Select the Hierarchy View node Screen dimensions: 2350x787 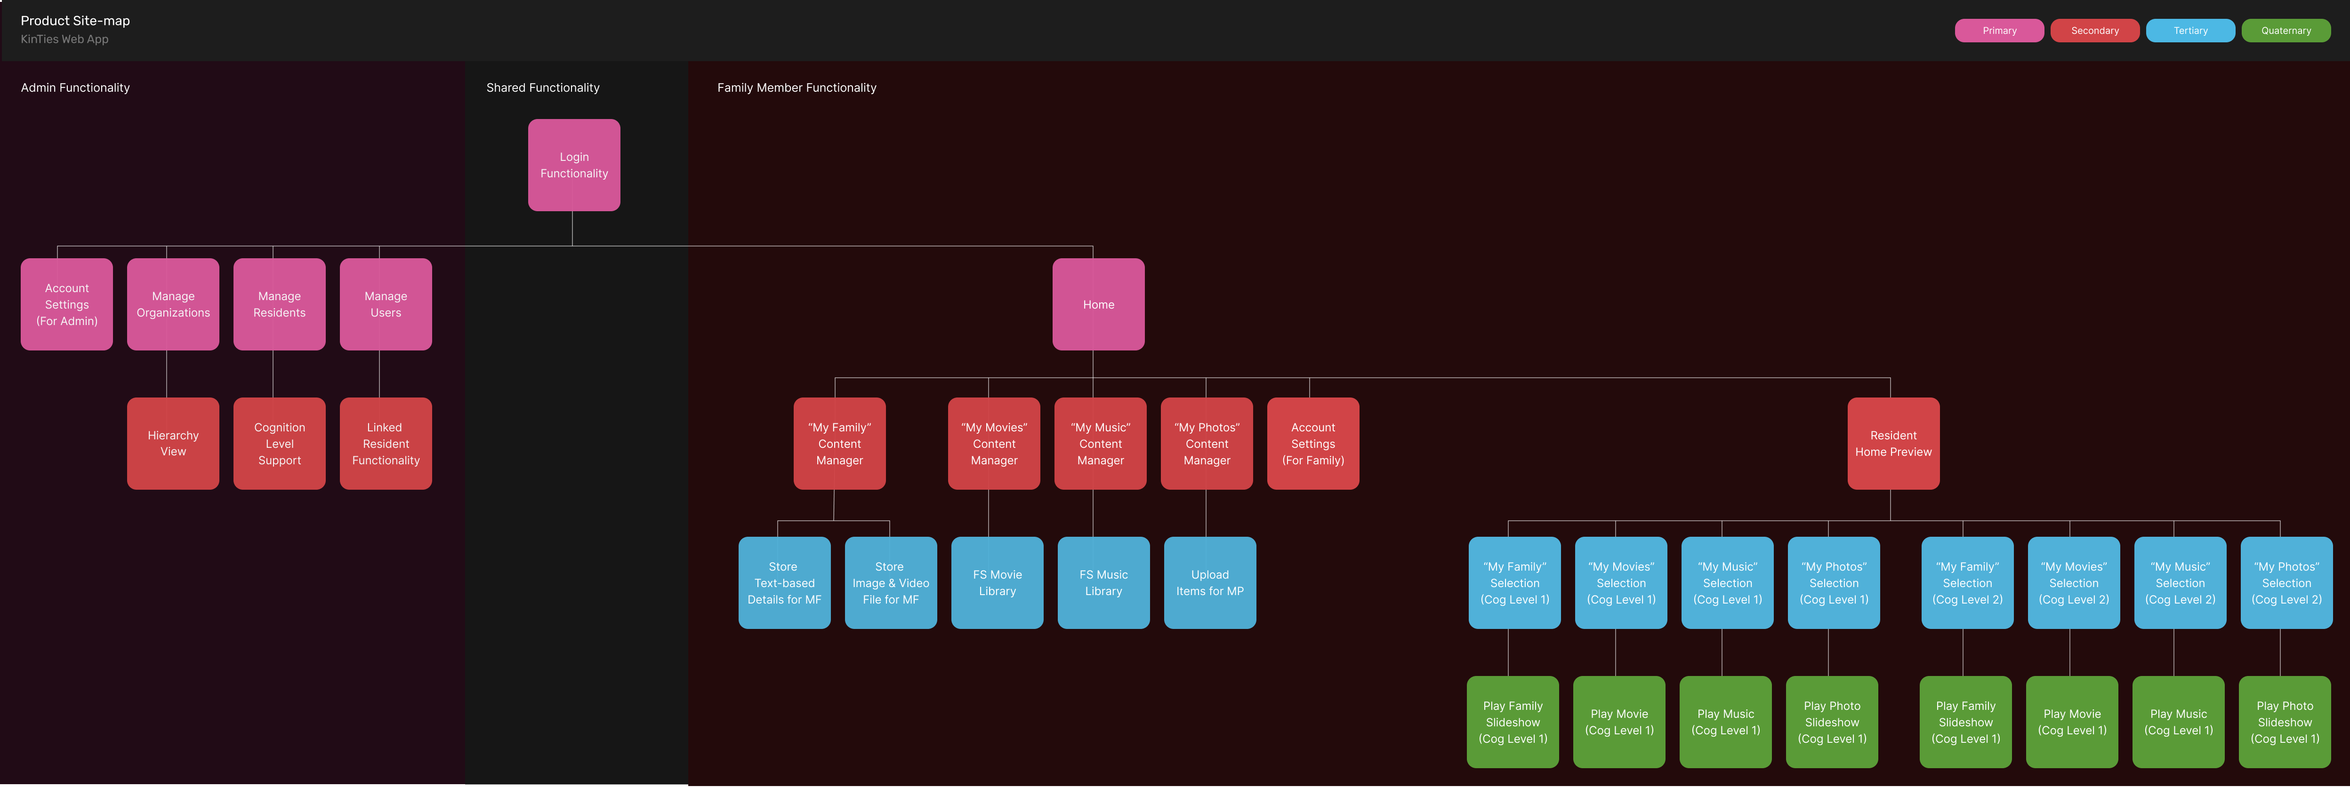tap(173, 443)
